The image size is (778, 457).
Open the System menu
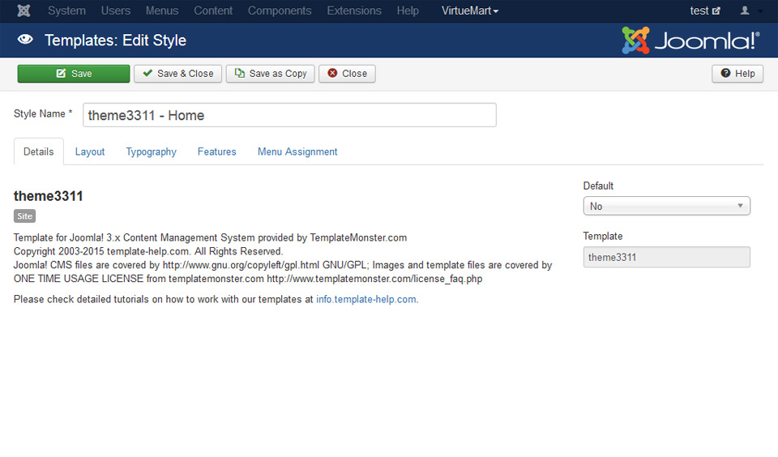click(x=66, y=11)
